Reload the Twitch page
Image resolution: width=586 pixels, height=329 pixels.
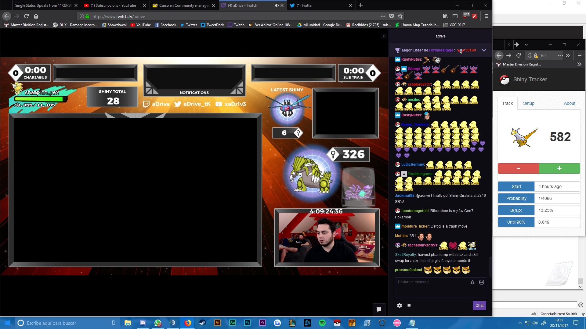point(26,16)
